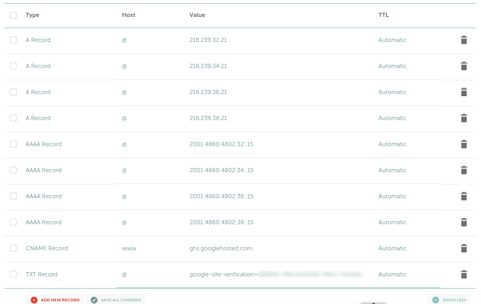Screen dimensions: 481x304
Task: Select checkbox for 2001:4860:4802:32::15 row
Action: (13, 144)
